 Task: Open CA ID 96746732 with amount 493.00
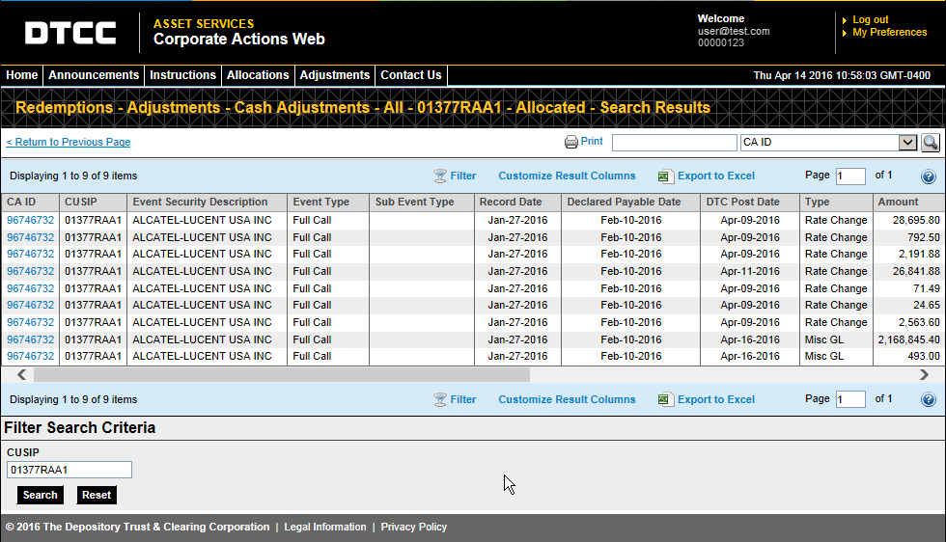pos(30,356)
